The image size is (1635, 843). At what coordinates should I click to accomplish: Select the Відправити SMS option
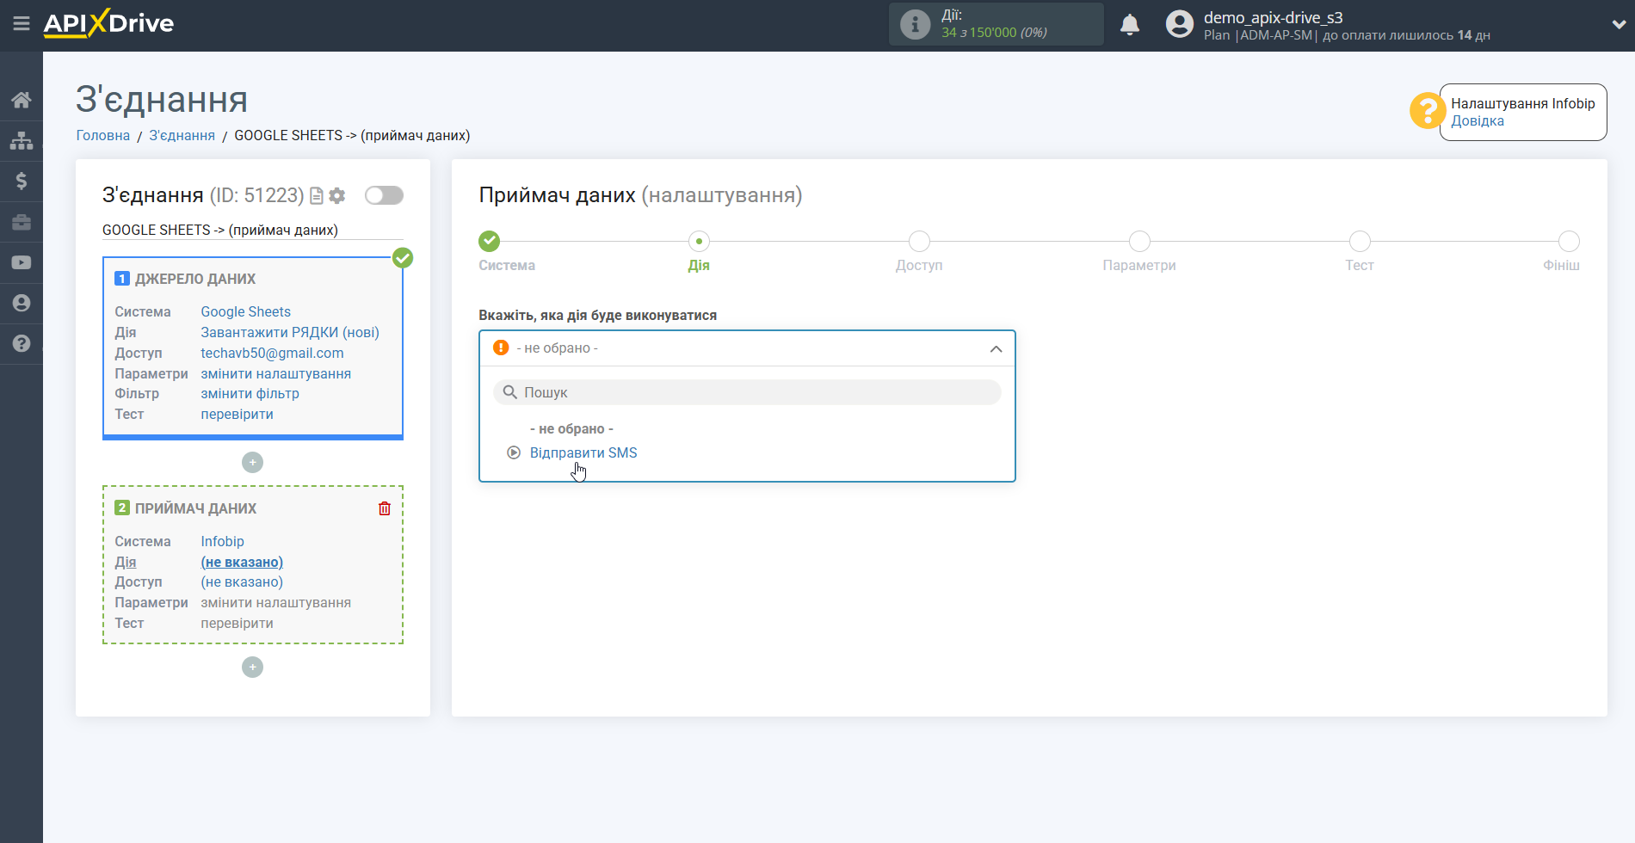tap(583, 452)
